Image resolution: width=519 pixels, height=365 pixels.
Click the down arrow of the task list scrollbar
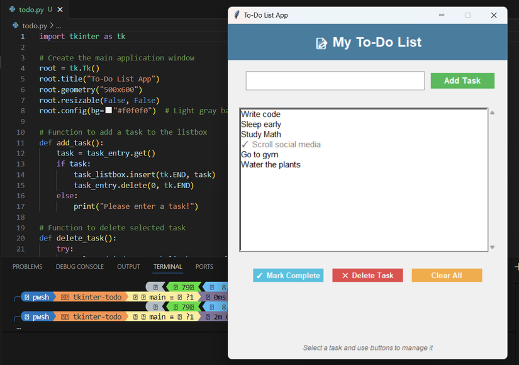click(x=492, y=247)
